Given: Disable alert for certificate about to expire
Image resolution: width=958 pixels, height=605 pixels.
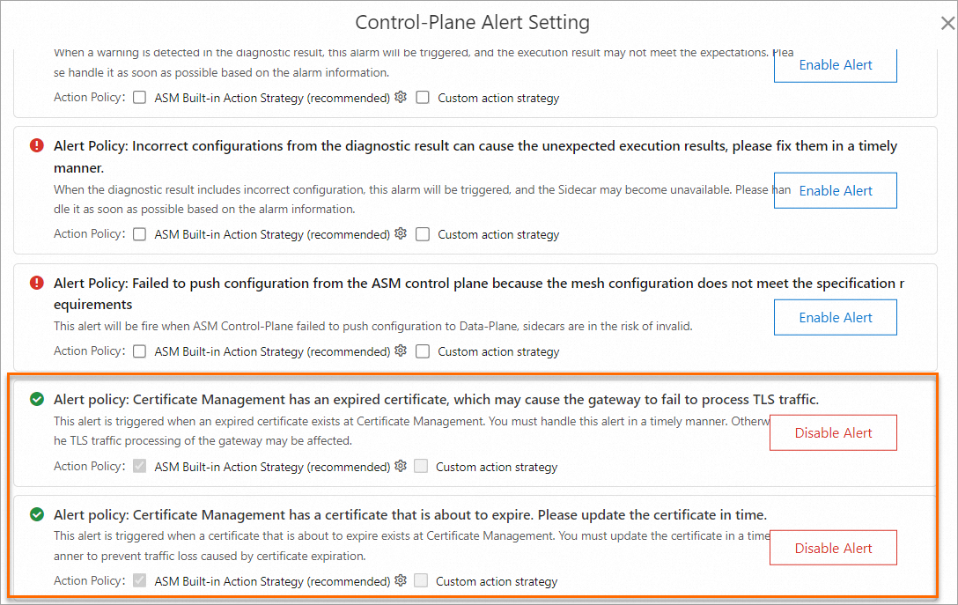Looking at the screenshot, I should (833, 548).
